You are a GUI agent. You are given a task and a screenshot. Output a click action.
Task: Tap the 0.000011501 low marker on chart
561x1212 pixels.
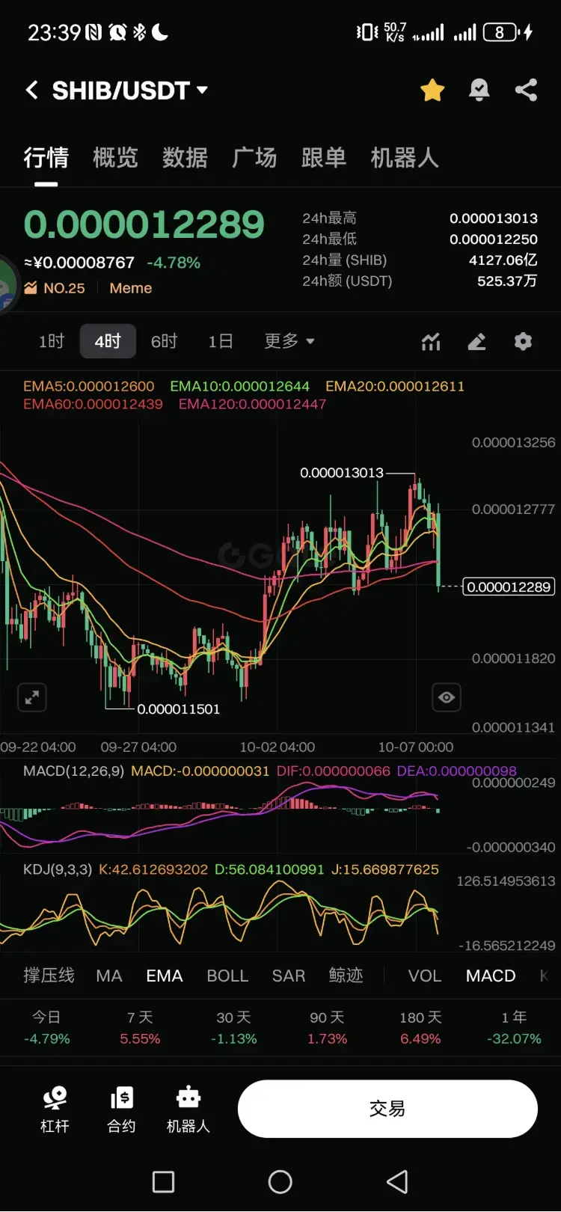(x=179, y=709)
